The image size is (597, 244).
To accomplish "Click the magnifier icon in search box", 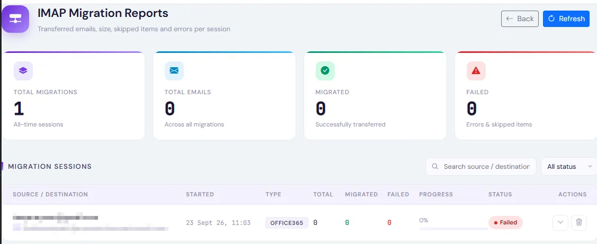I will pyautogui.click(x=435, y=167).
